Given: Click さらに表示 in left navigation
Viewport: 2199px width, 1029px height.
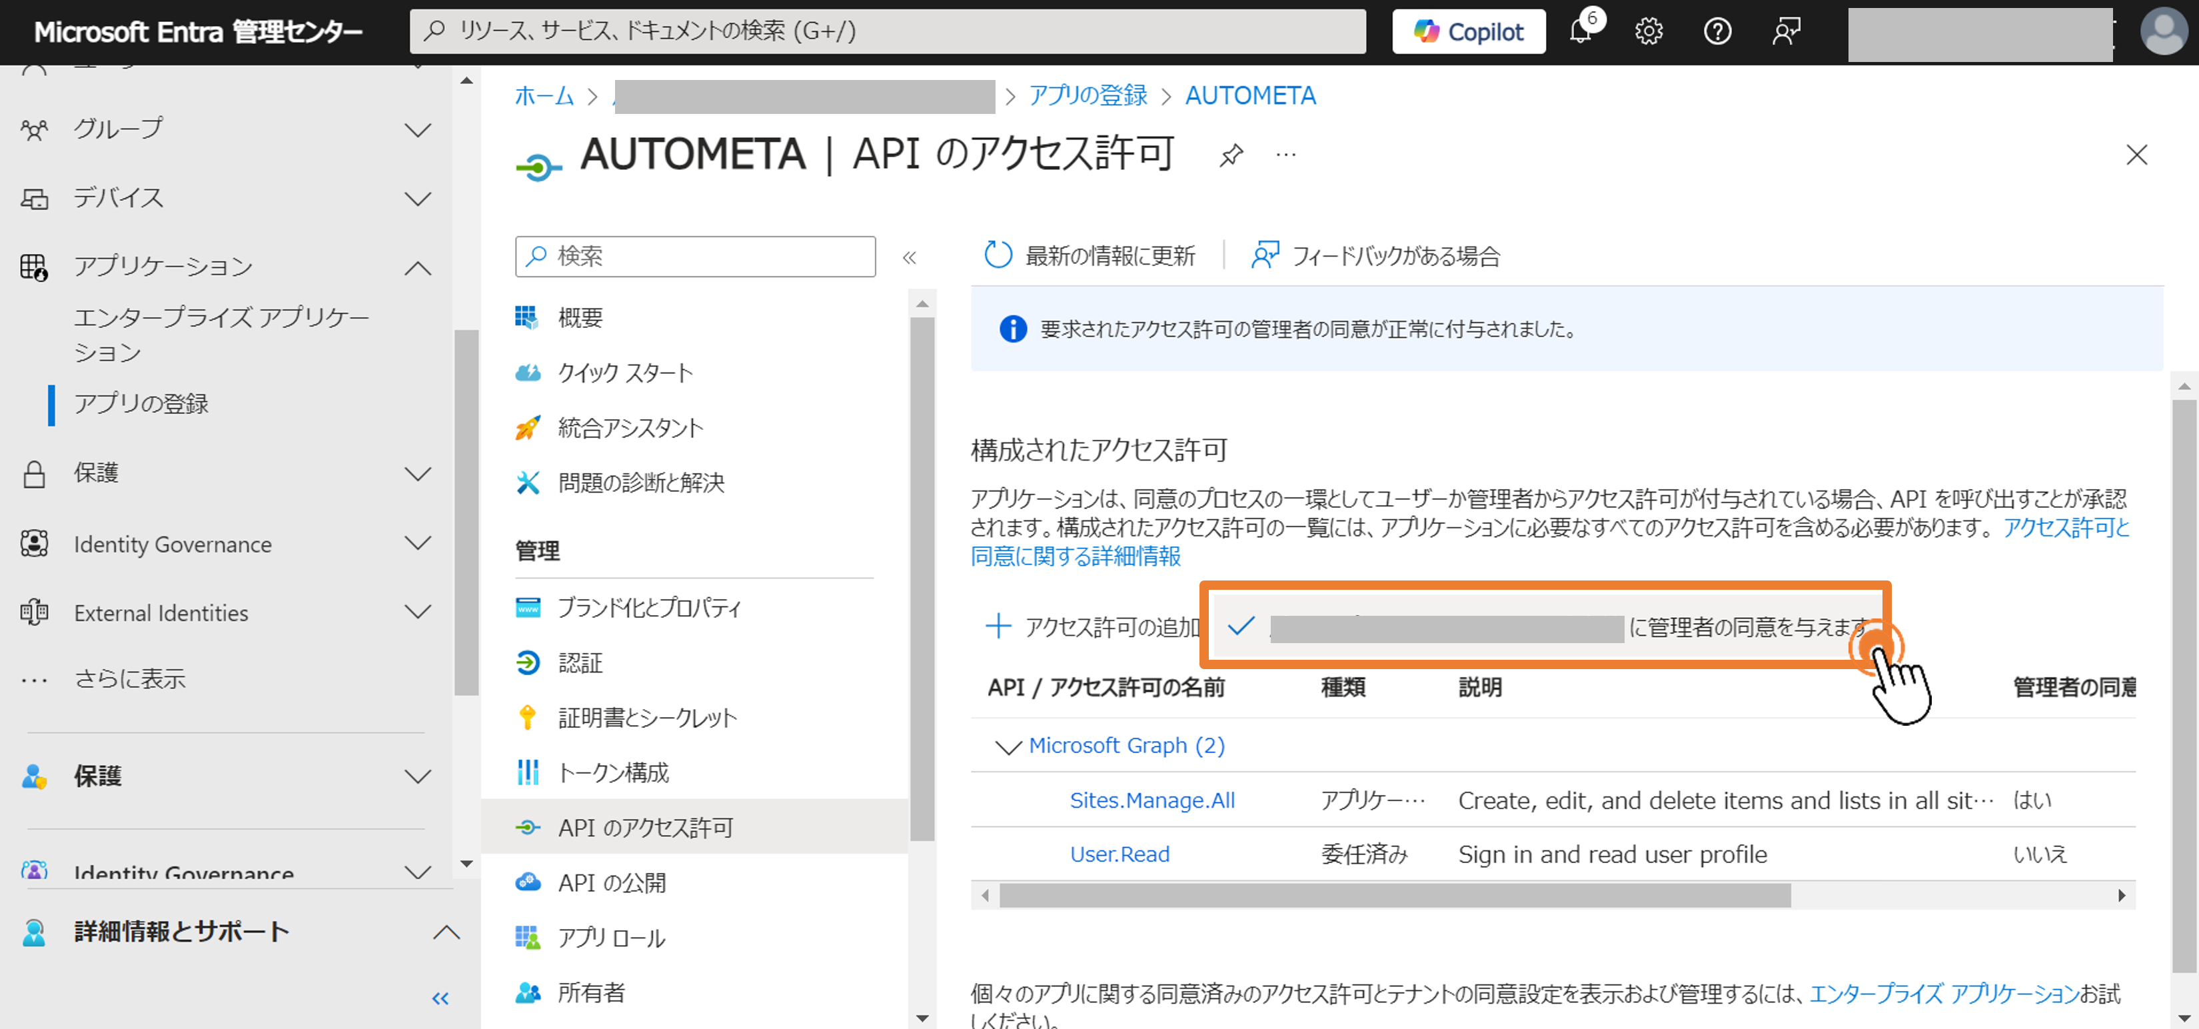Looking at the screenshot, I should [130, 679].
